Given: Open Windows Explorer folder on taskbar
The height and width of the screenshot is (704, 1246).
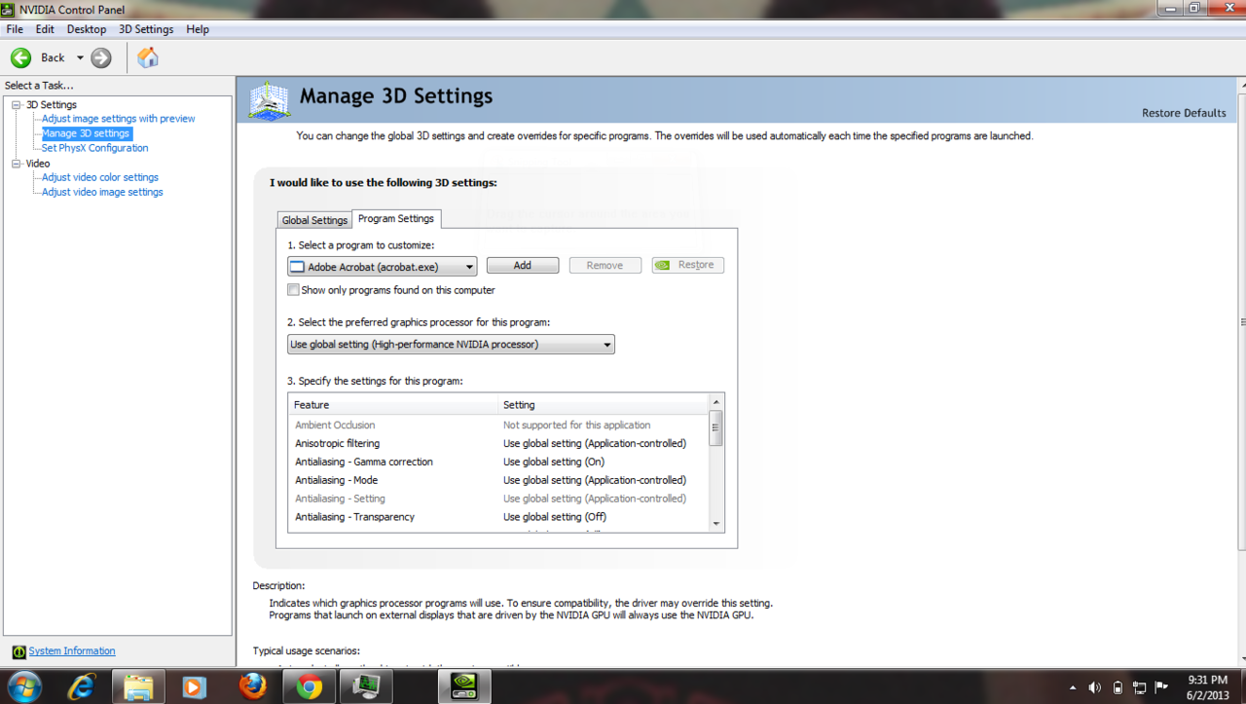Looking at the screenshot, I should (x=138, y=686).
